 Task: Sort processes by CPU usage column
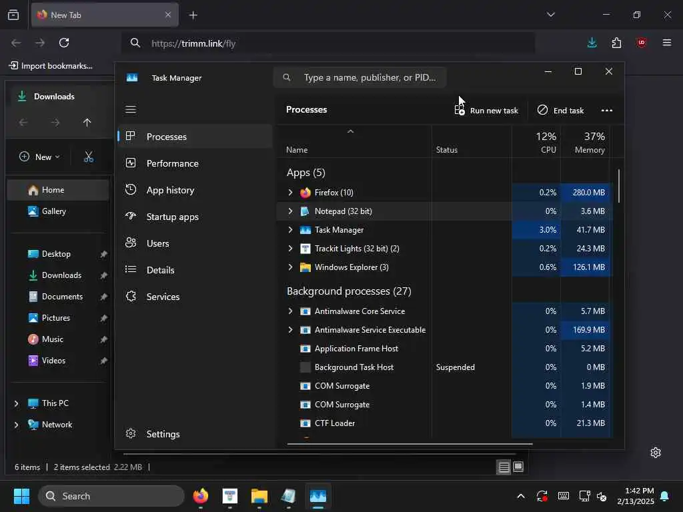[x=536, y=142]
